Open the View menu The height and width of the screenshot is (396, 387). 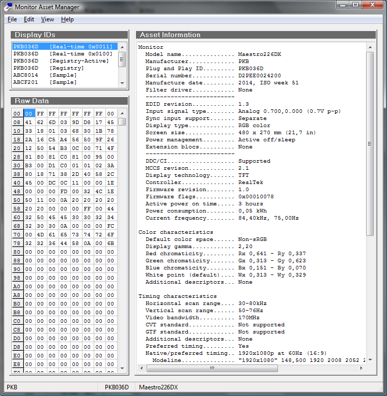click(x=47, y=19)
